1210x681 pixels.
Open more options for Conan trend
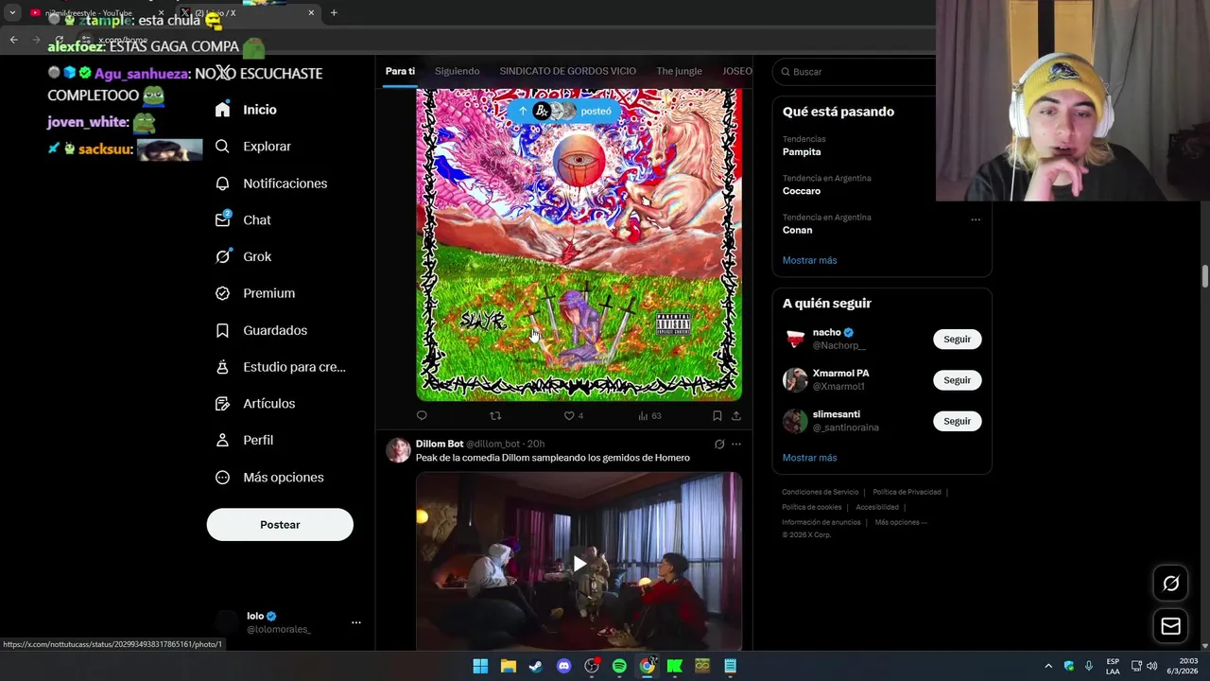point(976,219)
